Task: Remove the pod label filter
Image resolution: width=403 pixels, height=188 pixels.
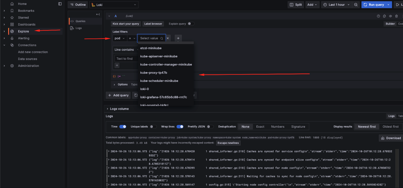Action: [x=168, y=38]
